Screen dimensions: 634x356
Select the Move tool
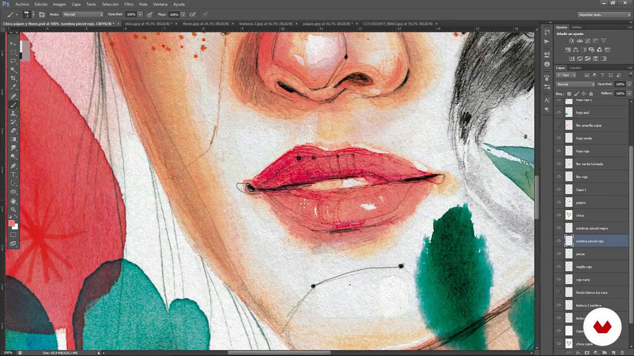tap(13, 44)
